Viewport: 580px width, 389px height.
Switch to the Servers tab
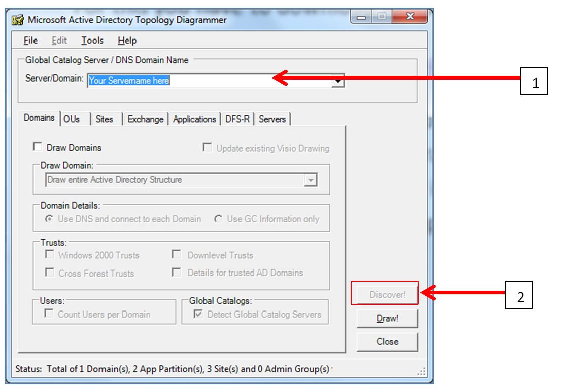(x=272, y=119)
